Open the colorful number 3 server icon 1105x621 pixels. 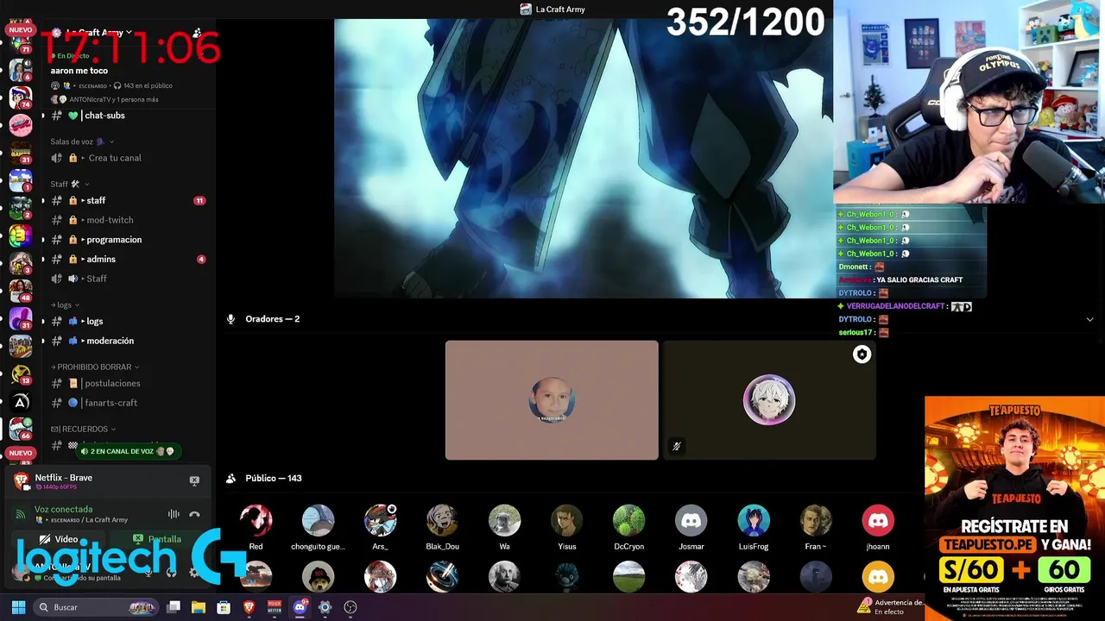click(x=21, y=235)
